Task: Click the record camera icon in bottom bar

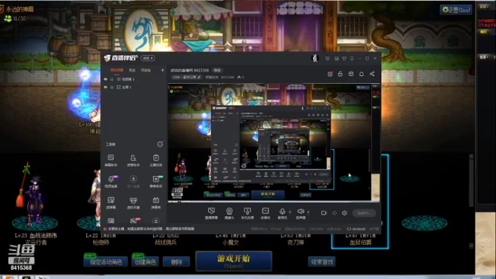Action: click(324, 213)
